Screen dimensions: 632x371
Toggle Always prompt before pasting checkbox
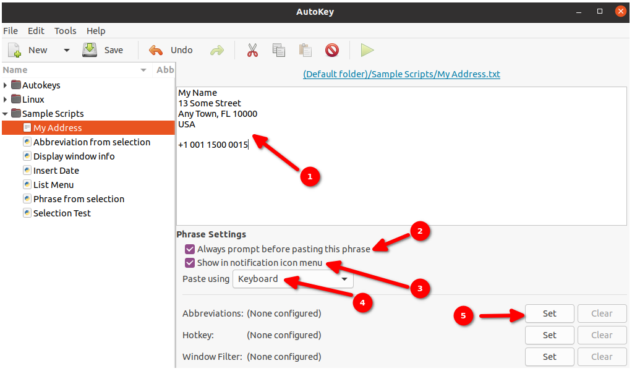tap(189, 249)
